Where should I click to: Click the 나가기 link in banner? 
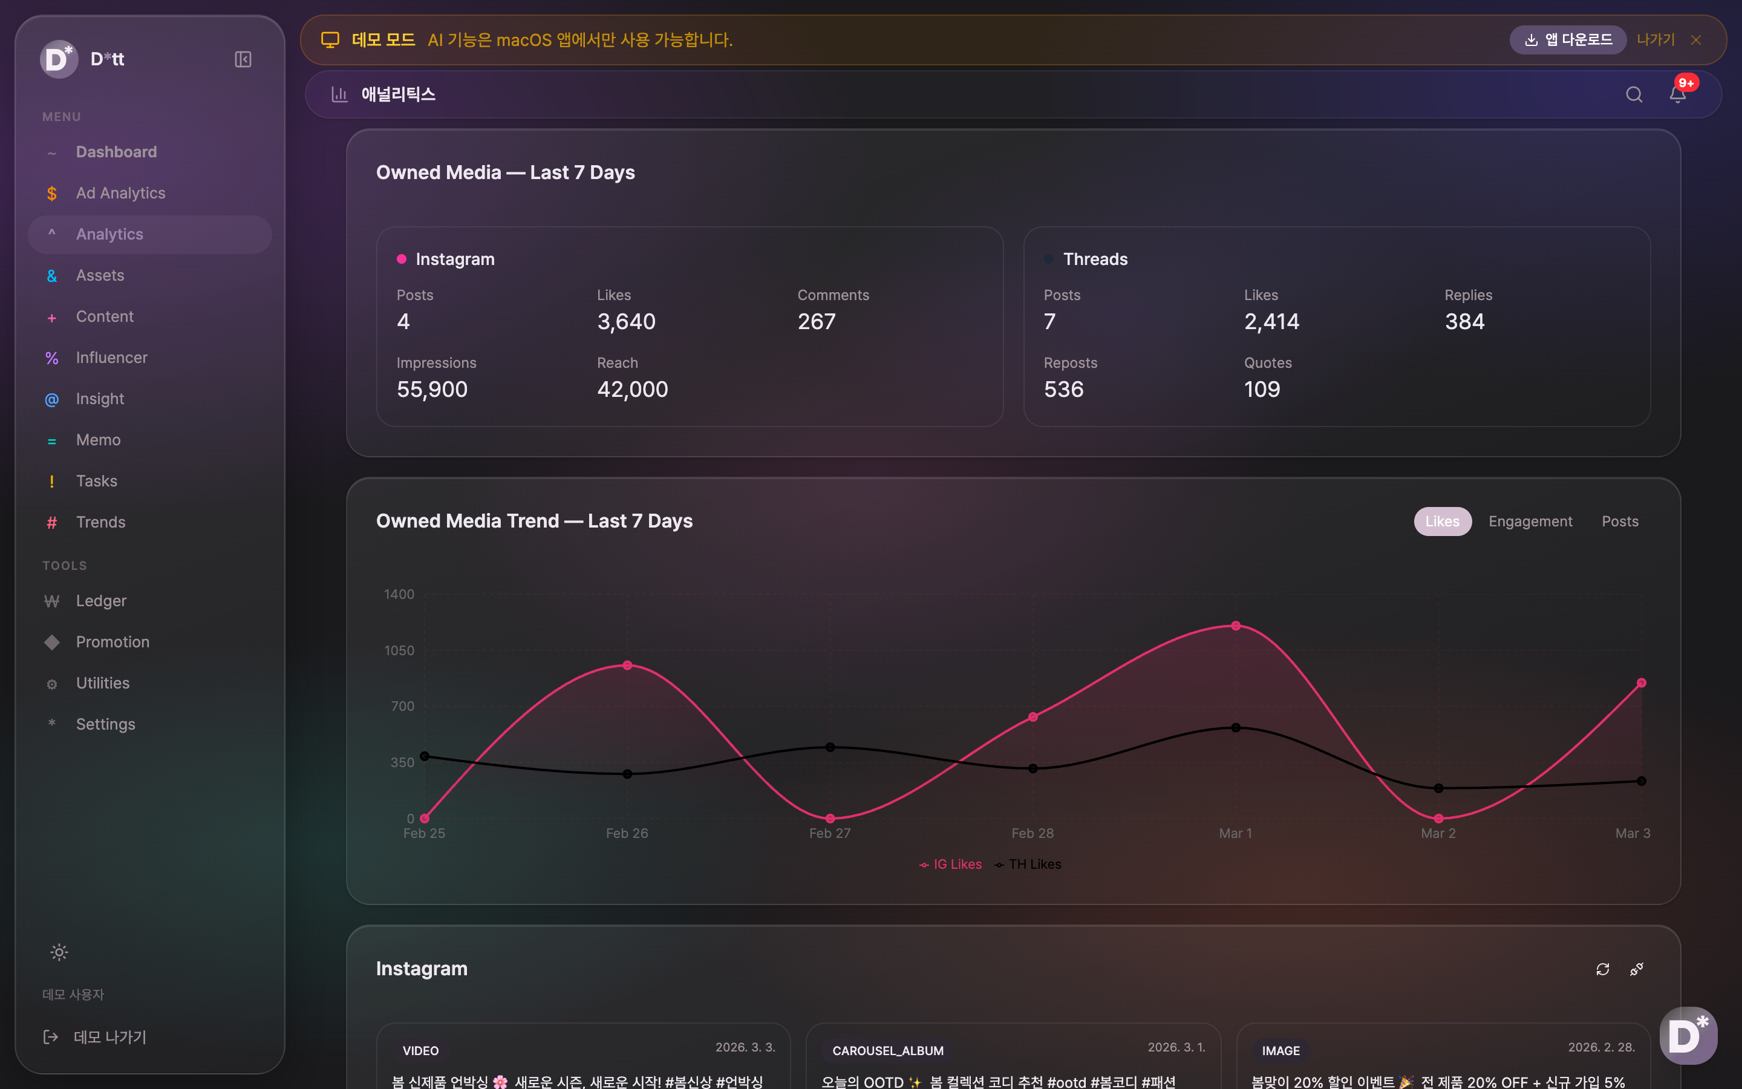click(x=1655, y=41)
